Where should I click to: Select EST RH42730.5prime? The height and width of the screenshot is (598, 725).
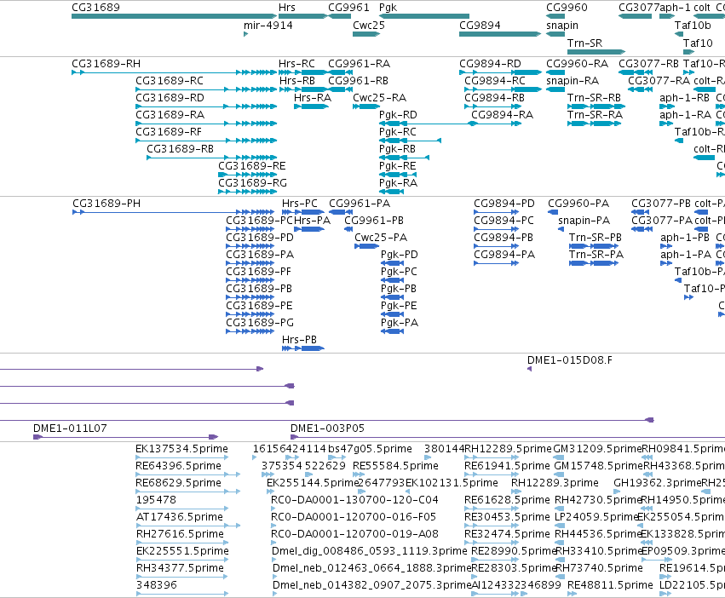click(560, 509)
